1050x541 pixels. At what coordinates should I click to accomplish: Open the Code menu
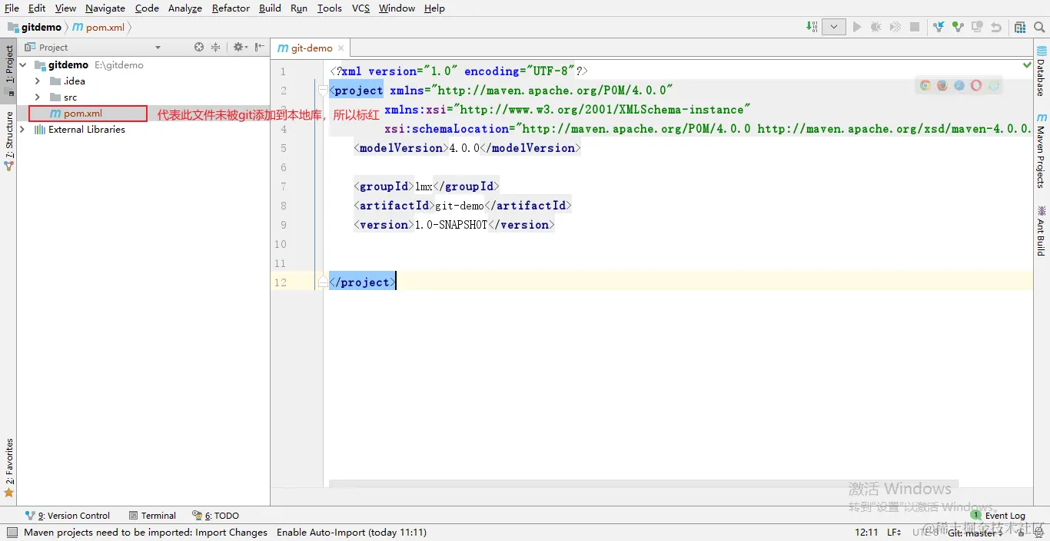pyautogui.click(x=147, y=8)
